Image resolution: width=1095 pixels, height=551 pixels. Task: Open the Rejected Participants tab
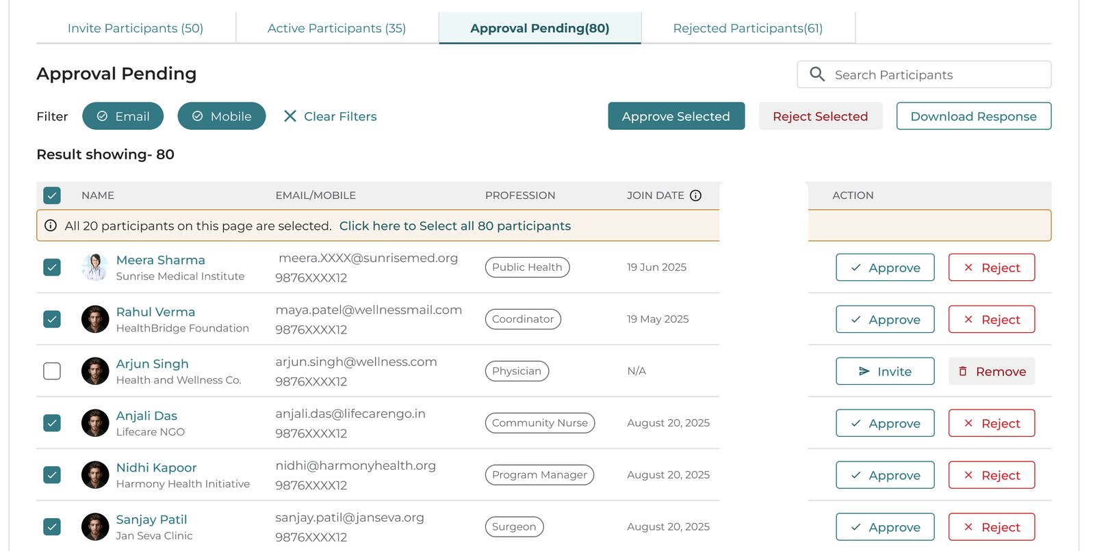pos(748,28)
